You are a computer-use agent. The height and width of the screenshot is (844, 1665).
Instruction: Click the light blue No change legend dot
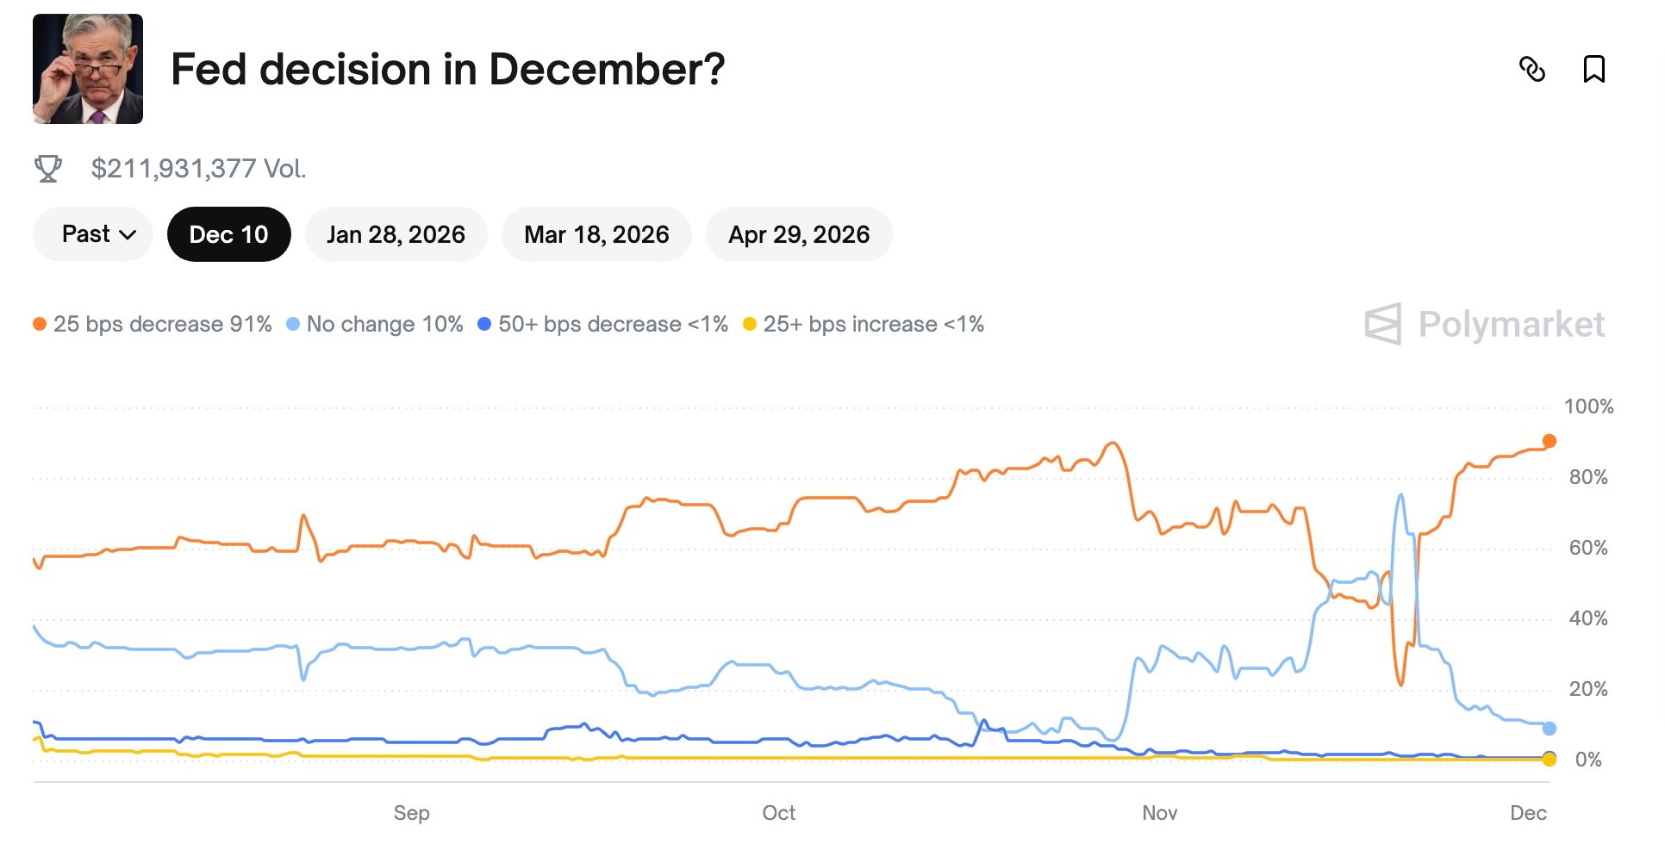pos(293,325)
